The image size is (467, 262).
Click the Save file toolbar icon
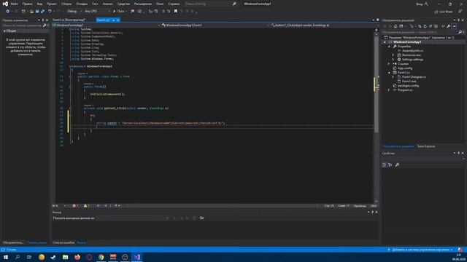(37, 12)
